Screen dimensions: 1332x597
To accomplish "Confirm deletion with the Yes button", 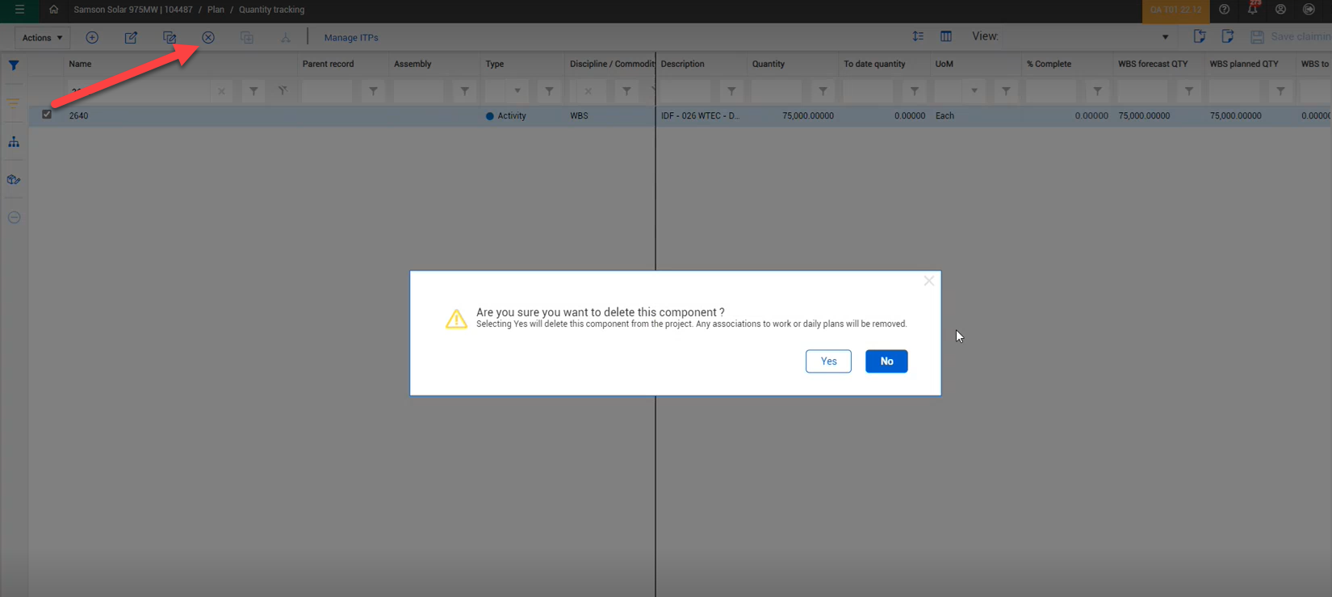I will [x=828, y=361].
